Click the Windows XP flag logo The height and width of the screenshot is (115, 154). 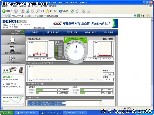150,6
